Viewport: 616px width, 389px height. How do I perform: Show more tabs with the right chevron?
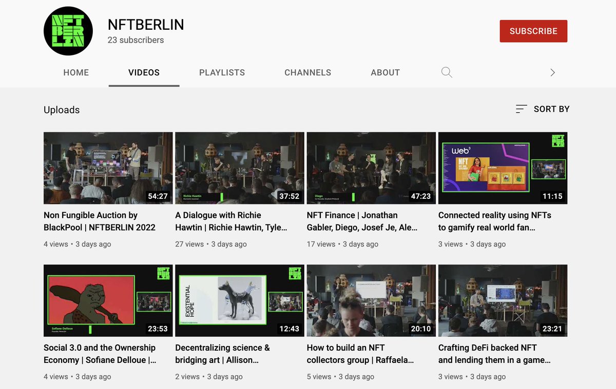[x=552, y=72]
